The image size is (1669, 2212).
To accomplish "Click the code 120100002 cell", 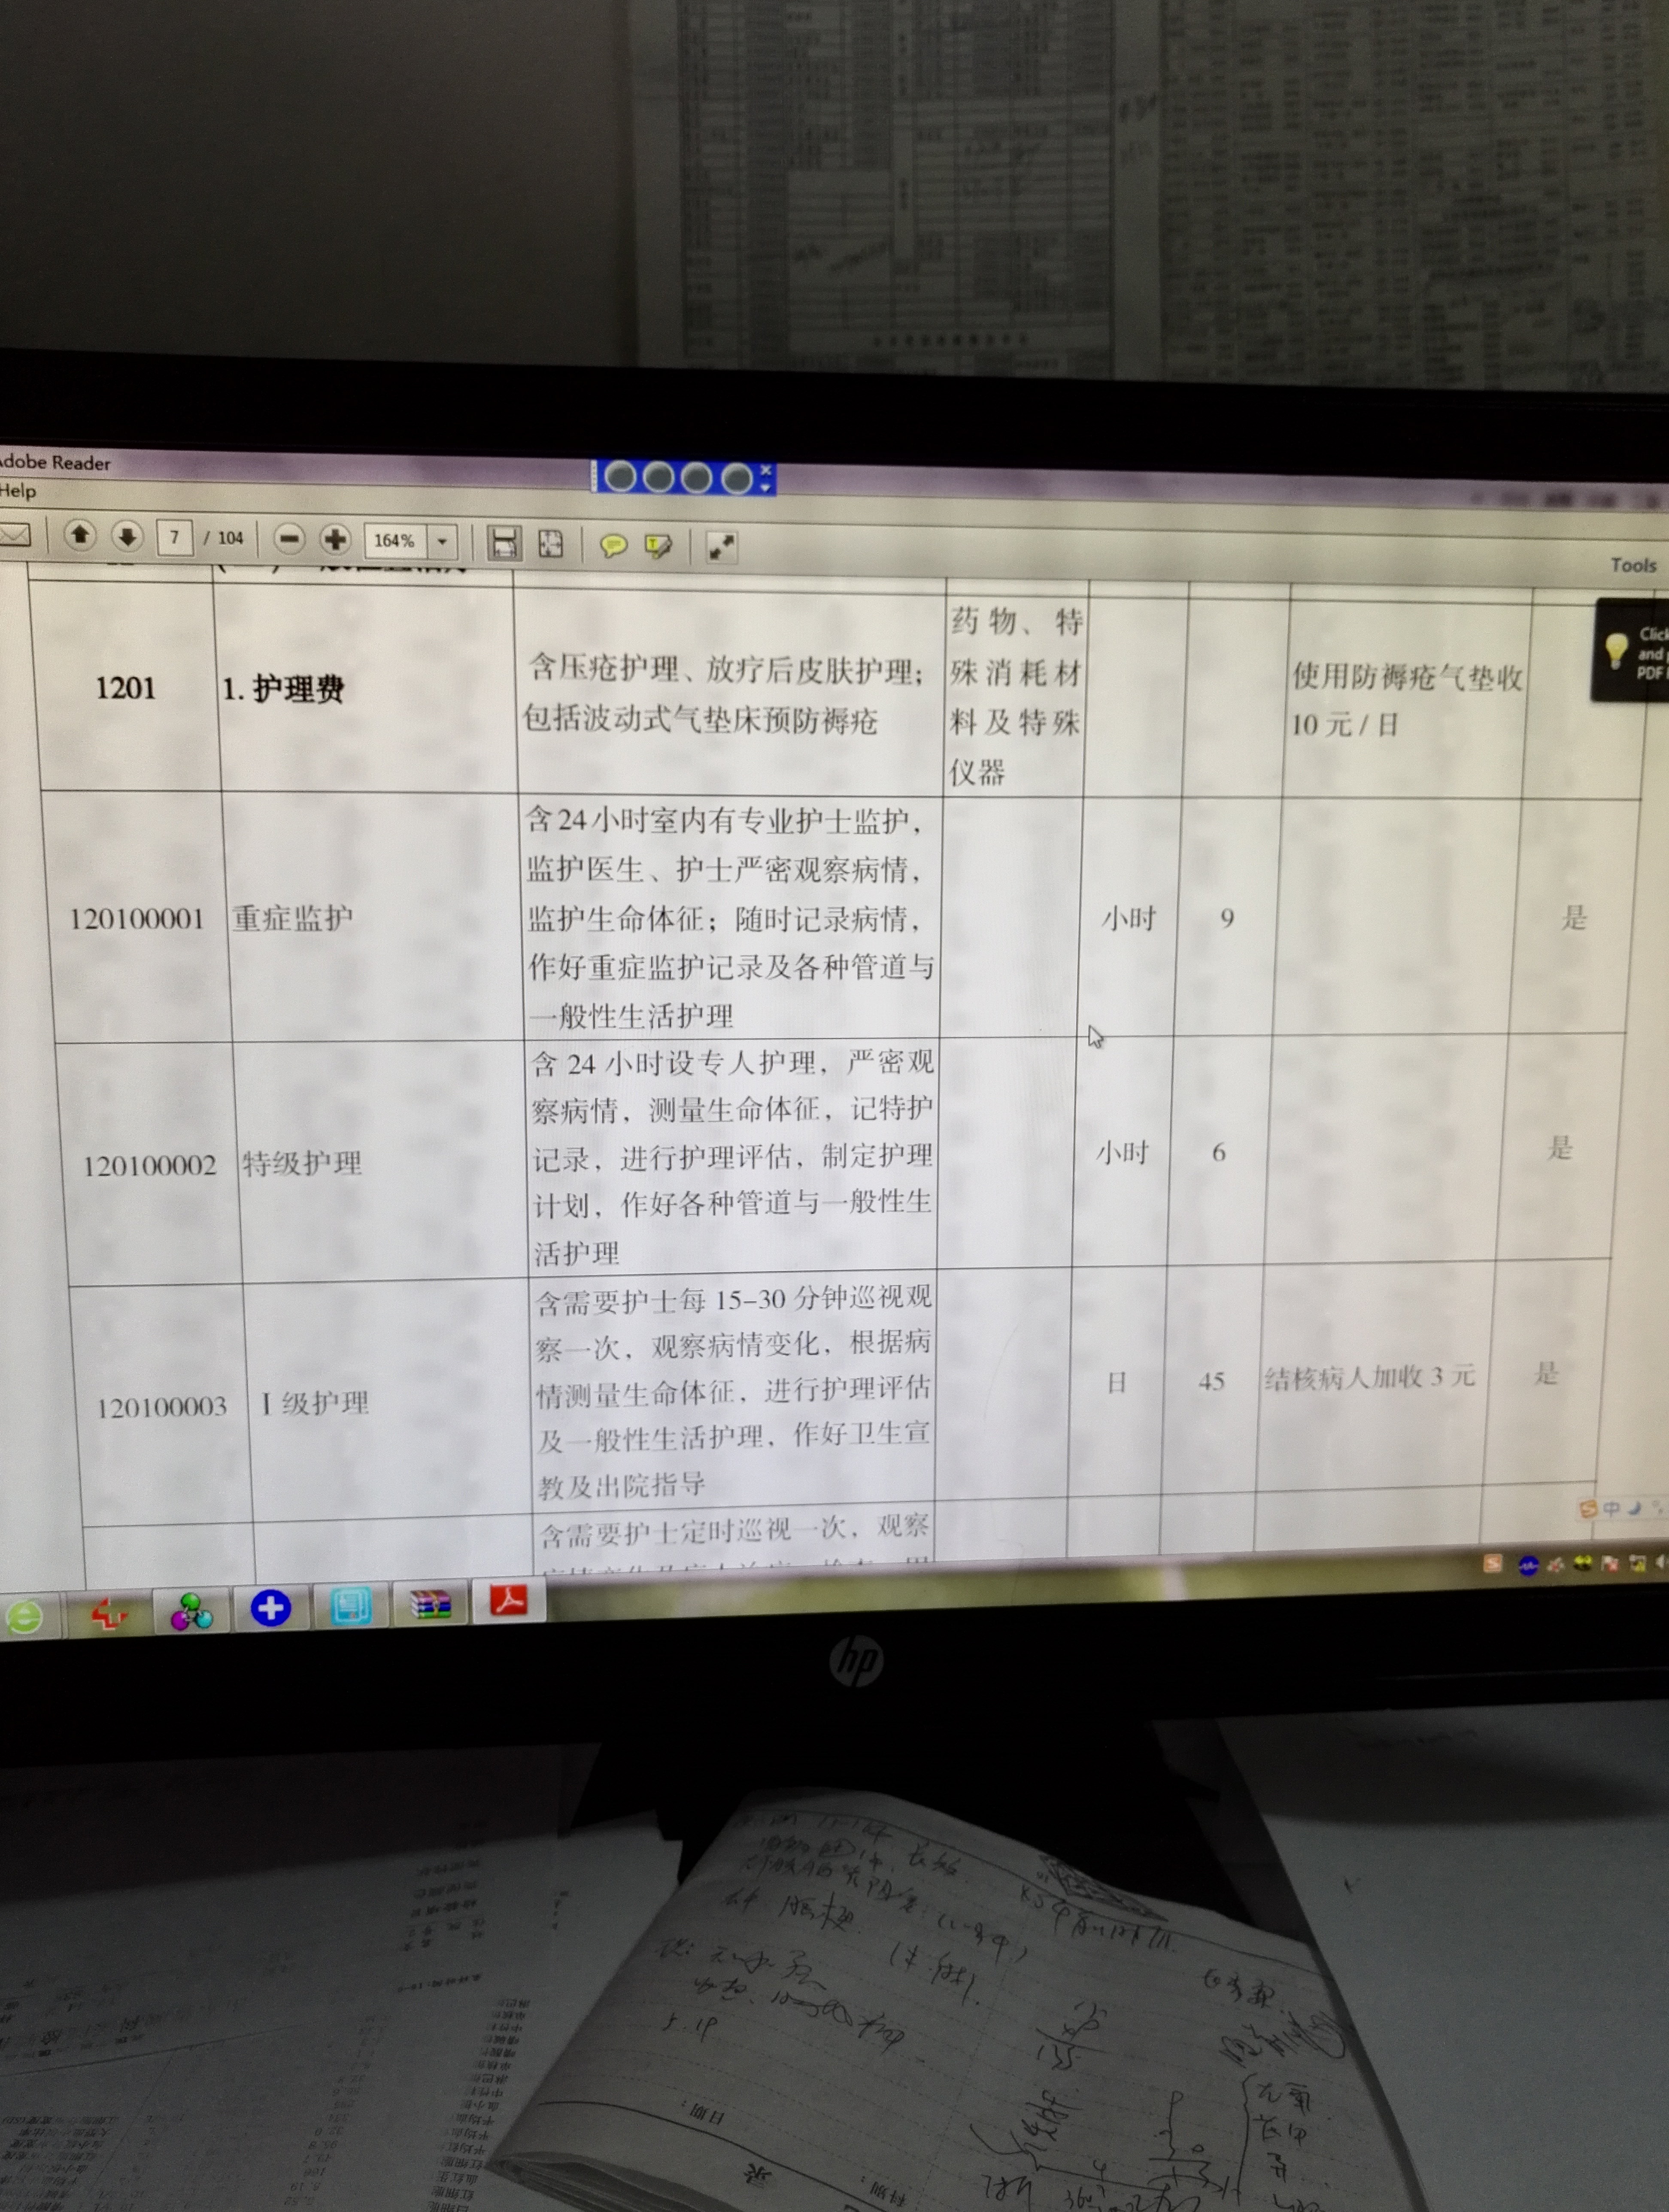I will (149, 1165).
